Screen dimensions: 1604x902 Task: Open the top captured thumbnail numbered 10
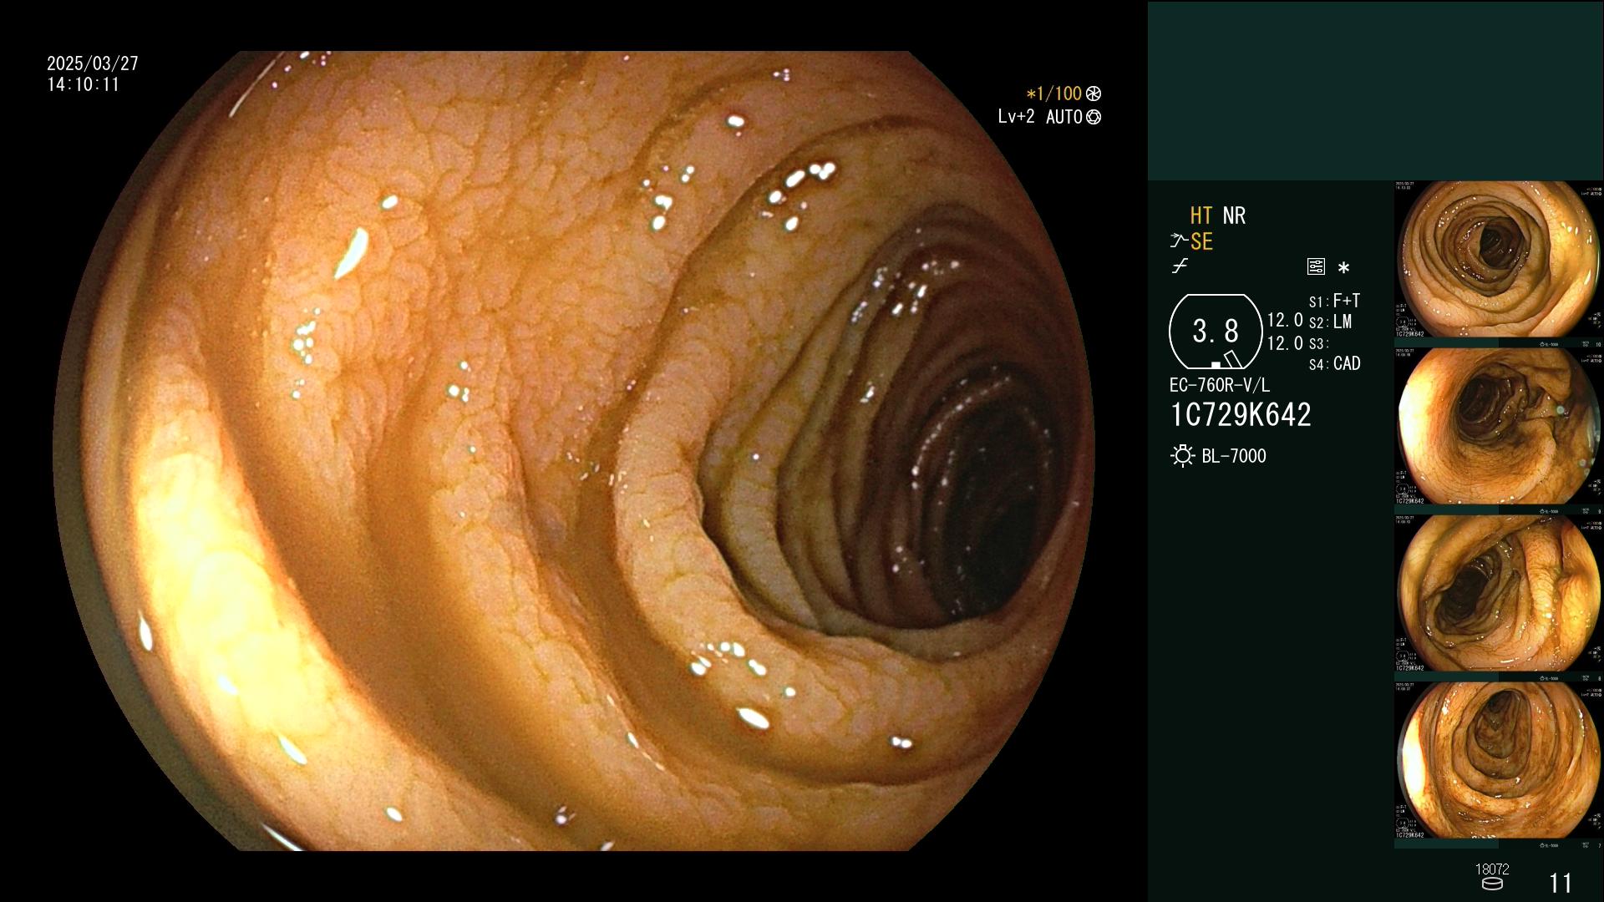[1499, 264]
